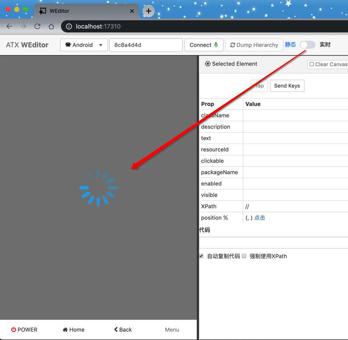
Task: Click the site info icon in address bar
Action: [x=69, y=26]
